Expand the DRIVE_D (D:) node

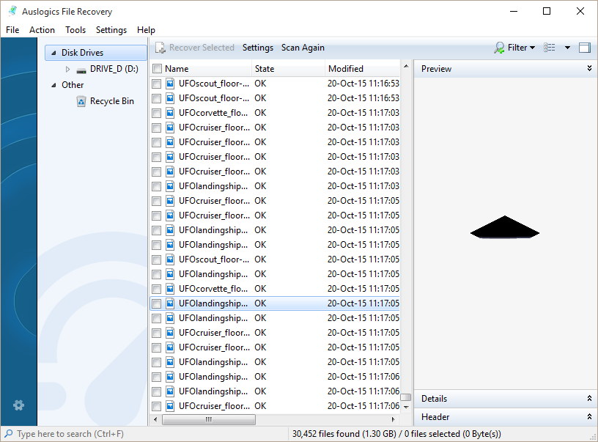point(67,69)
